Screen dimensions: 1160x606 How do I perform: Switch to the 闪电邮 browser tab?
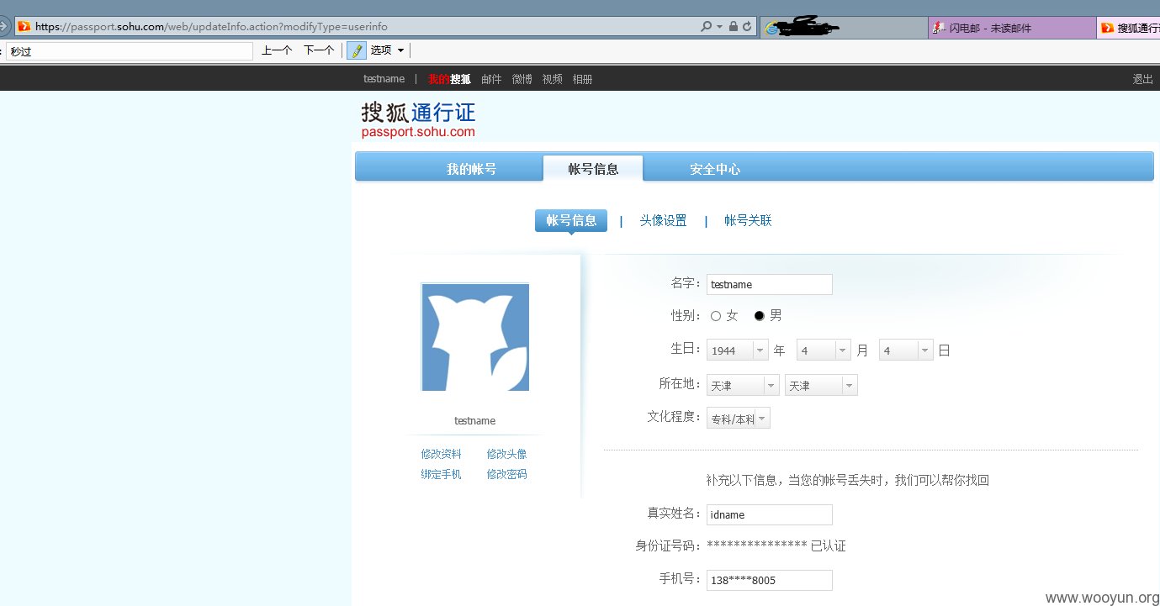[x=1012, y=28]
